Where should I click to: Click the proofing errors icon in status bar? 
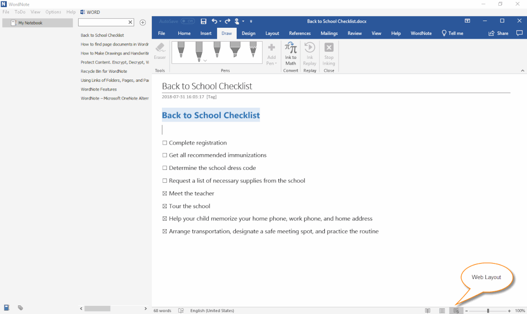tap(181, 311)
